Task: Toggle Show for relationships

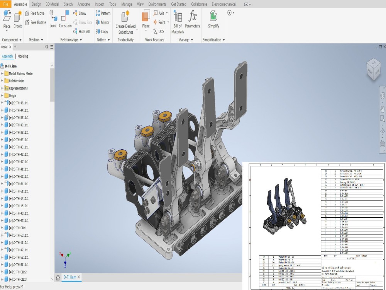Action: coord(81,13)
